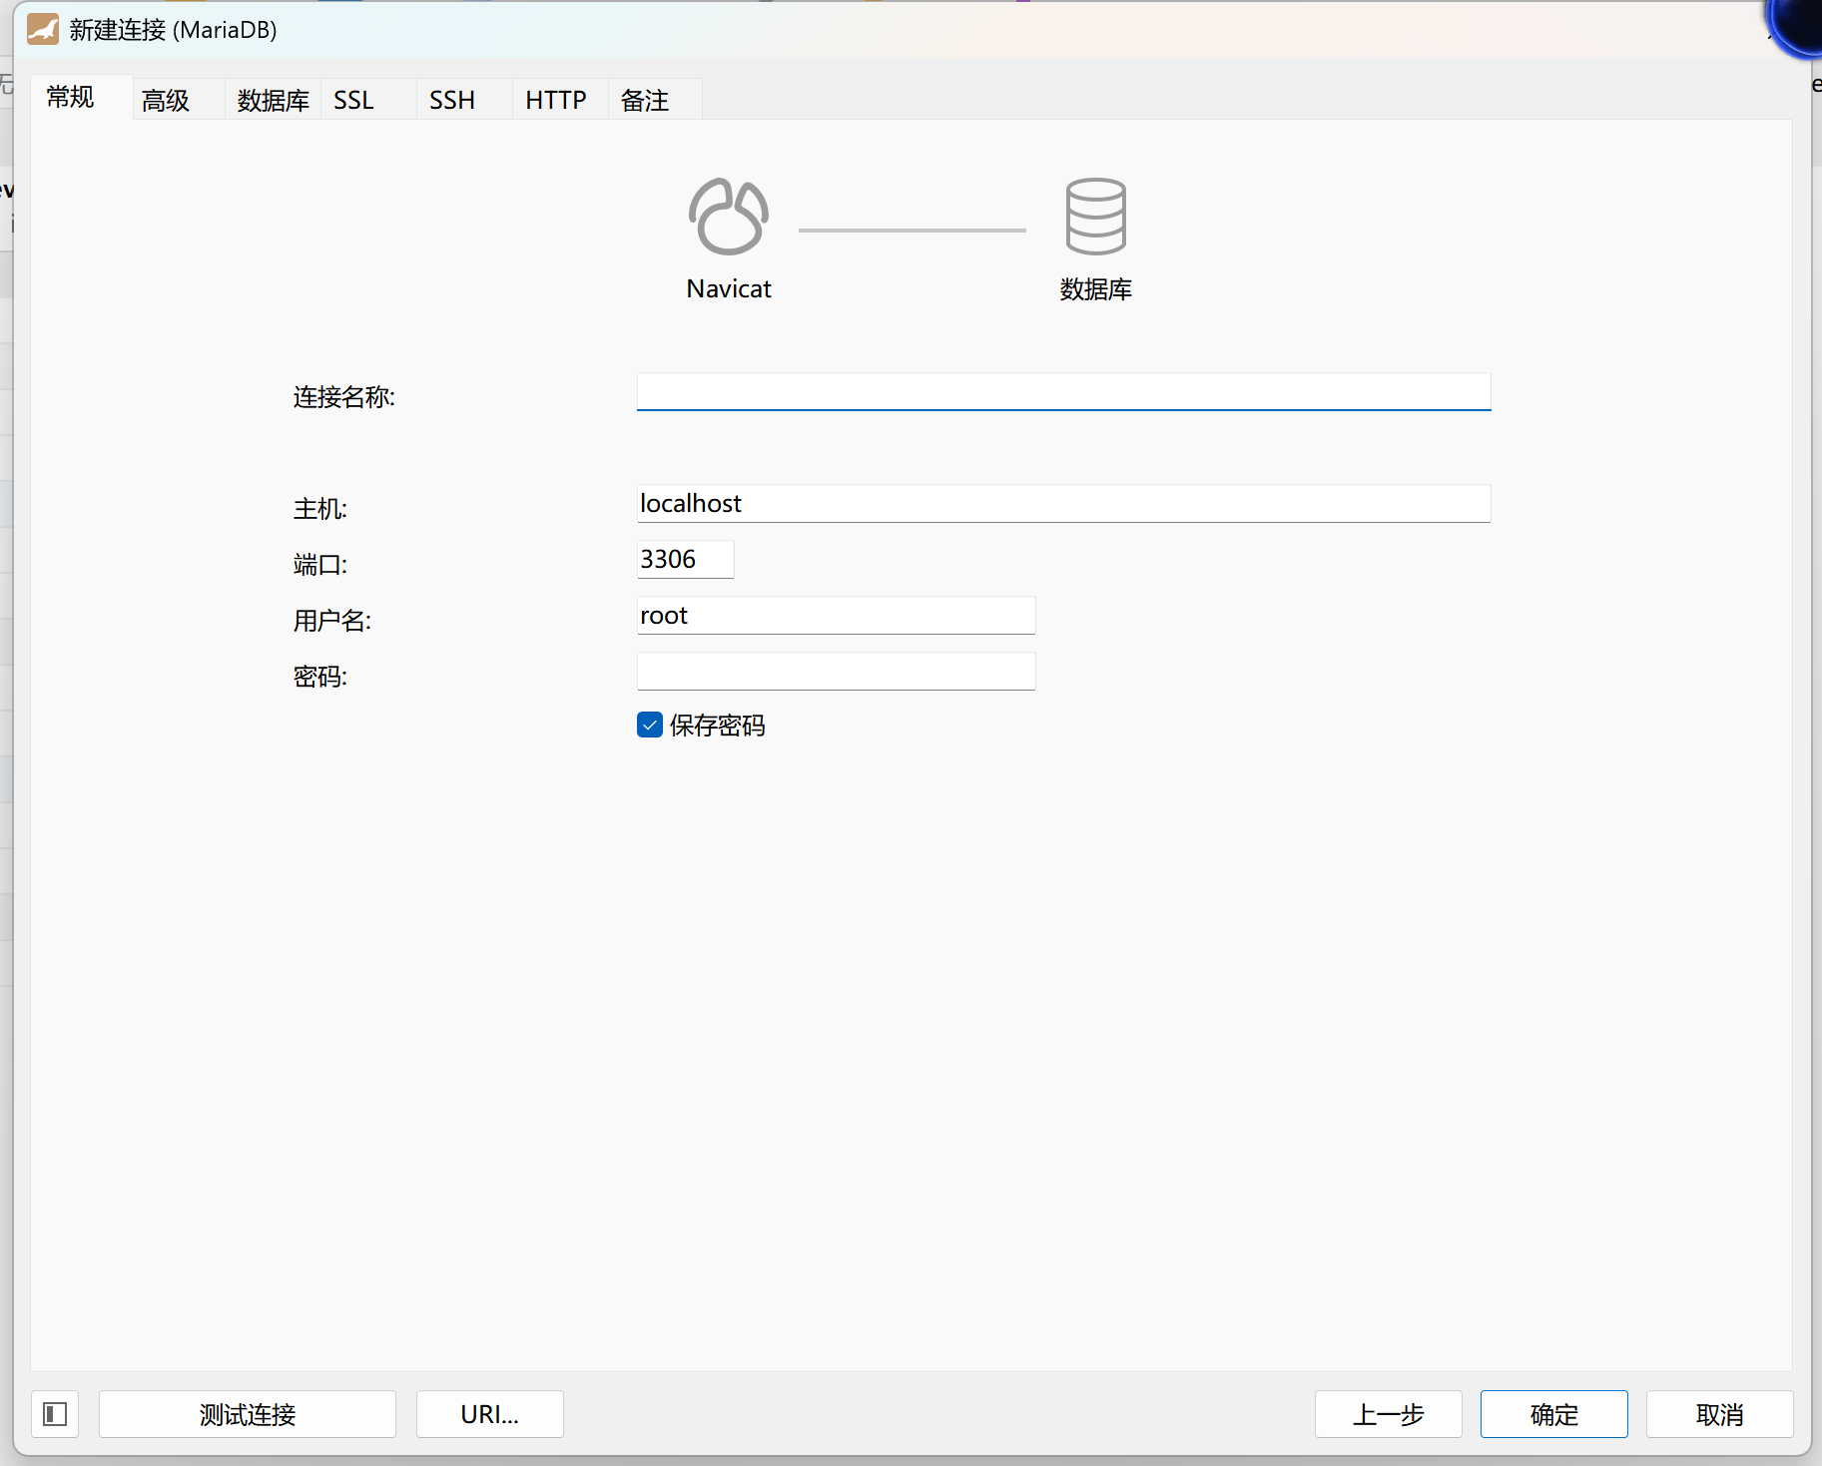Switch to the SSL tab
This screenshot has width=1822, height=1466.
[352, 99]
